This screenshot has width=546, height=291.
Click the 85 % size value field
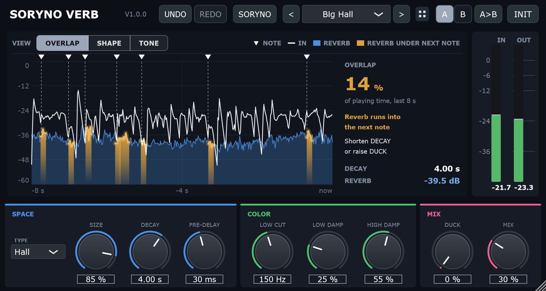tap(96, 279)
